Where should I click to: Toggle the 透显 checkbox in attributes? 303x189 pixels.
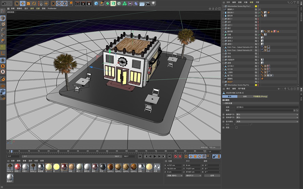(236, 128)
